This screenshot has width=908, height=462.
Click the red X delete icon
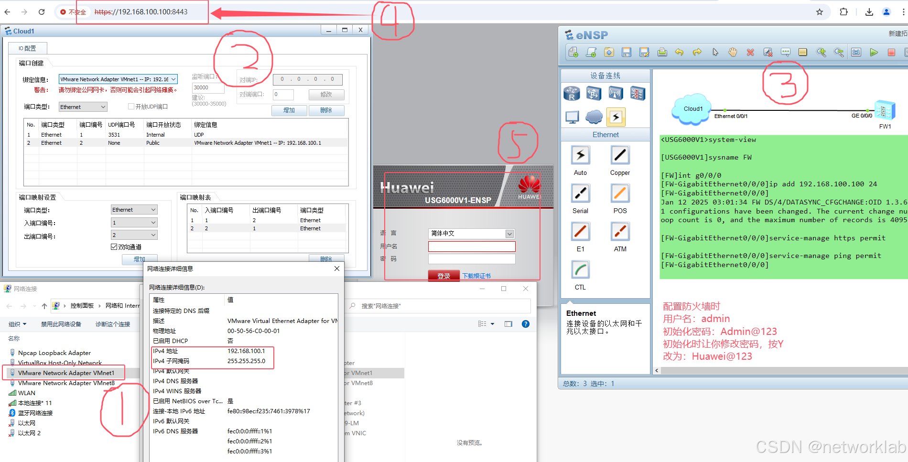(x=750, y=52)
